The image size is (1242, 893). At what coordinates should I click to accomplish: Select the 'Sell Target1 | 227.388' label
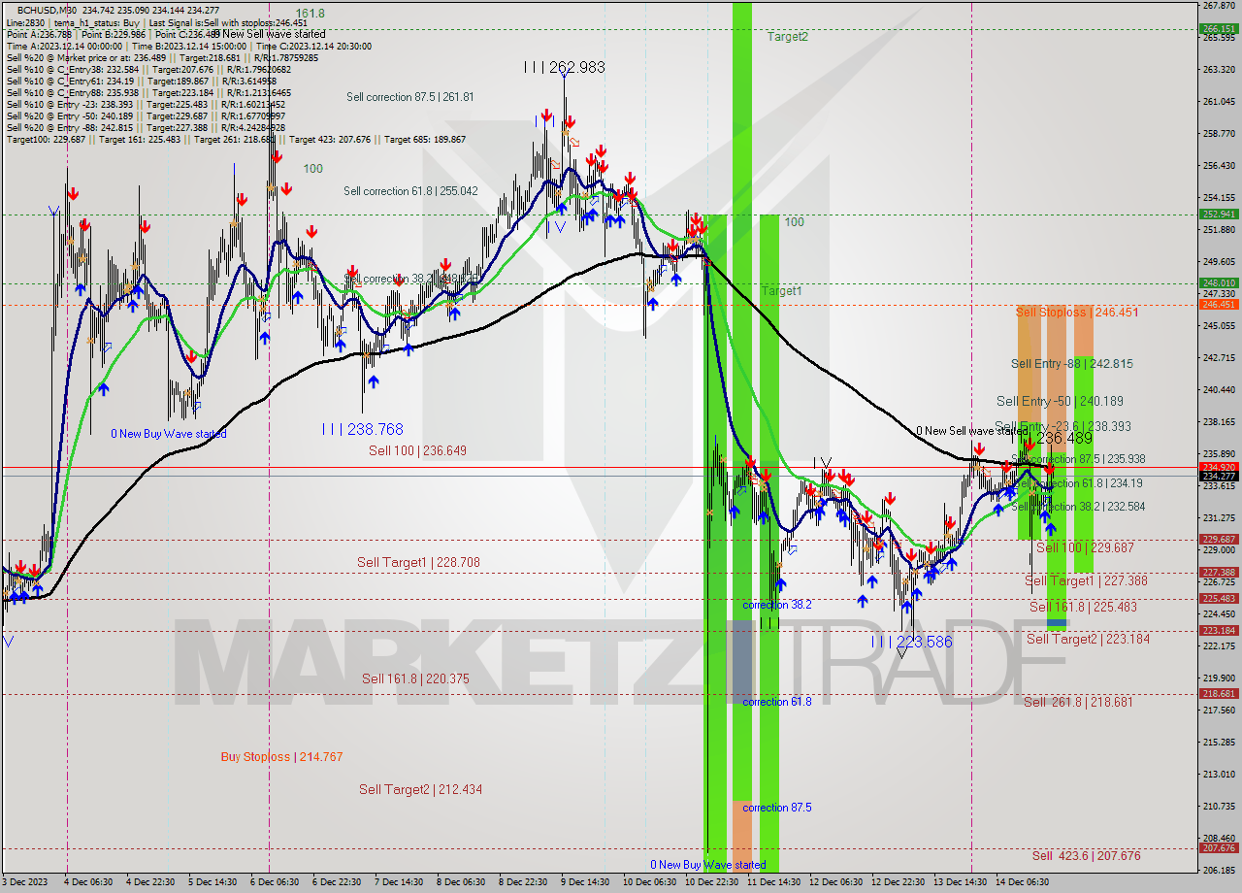click(x=1086, y=581)
